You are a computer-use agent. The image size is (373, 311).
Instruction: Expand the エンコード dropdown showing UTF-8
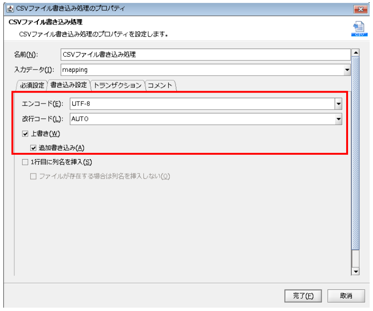pyautogui.click(x=338, y=104)
